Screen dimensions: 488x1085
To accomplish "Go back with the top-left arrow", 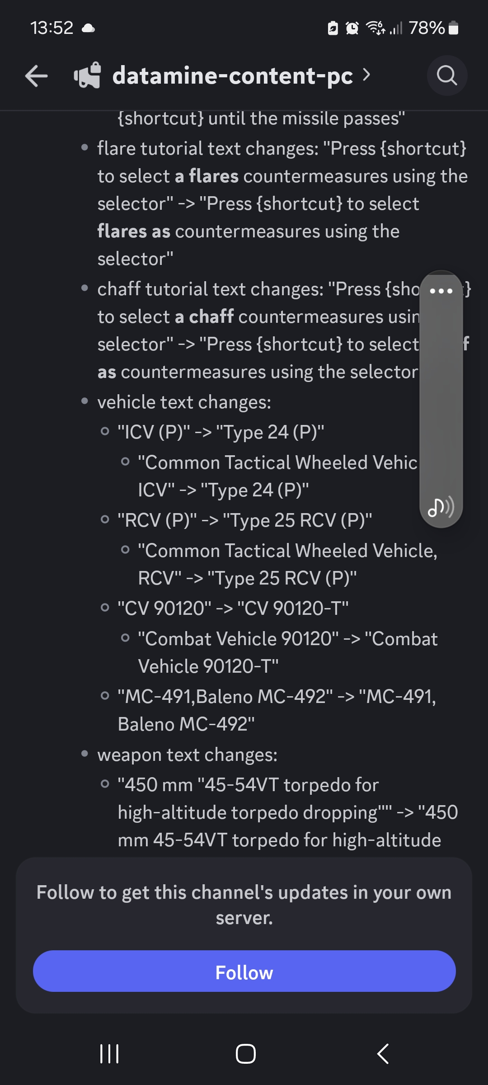I will (x=36, y=75).
